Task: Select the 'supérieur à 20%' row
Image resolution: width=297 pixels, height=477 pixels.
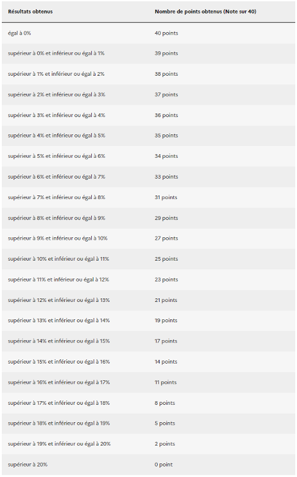Action: tap(148, 465)
